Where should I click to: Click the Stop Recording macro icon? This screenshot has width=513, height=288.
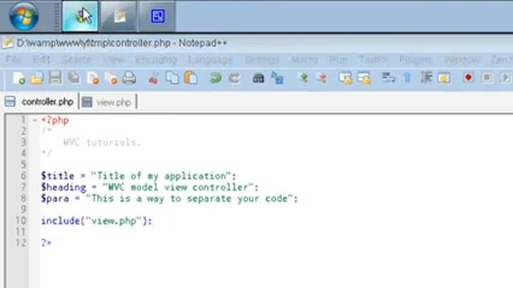tap(487, 78)
